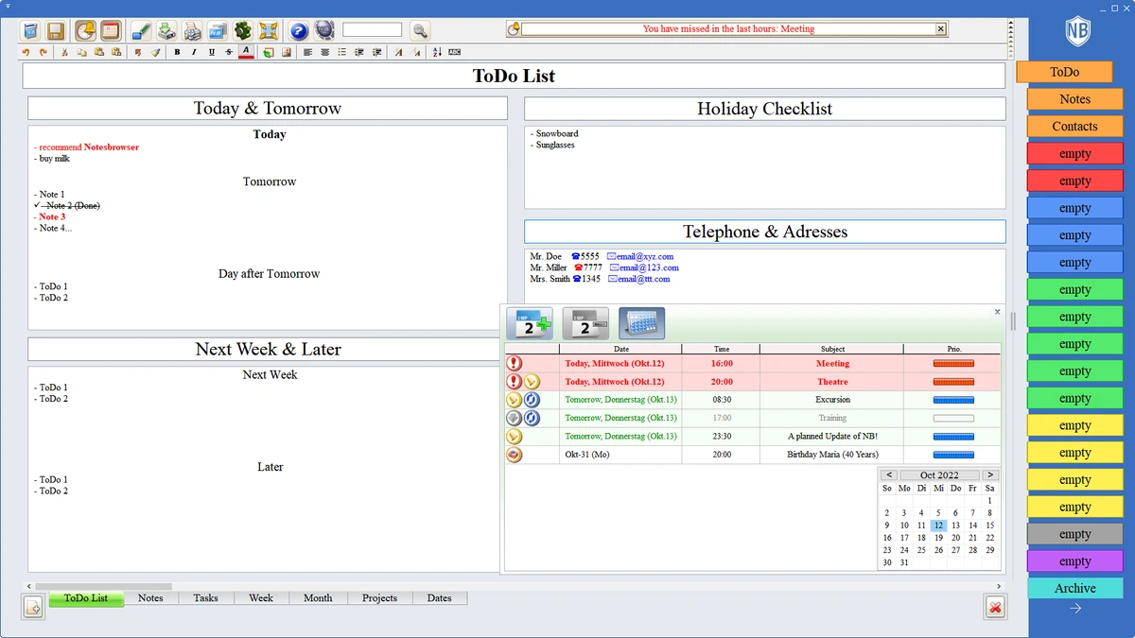1135x638 pixels.
Task: Click the blue calendar grid view icon
Action: [x=642, y=323]
